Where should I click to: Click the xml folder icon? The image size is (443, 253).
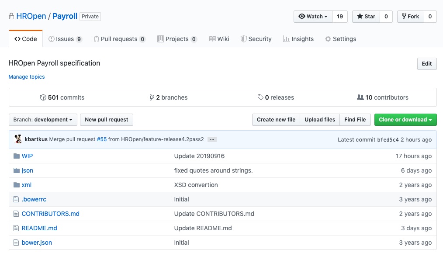click(x=17, y=185)
